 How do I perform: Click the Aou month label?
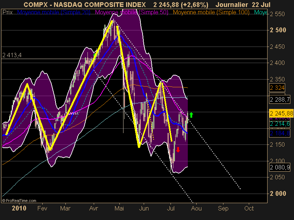coord(196,208)
